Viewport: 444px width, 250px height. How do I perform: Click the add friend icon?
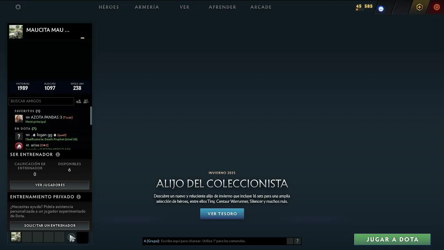pos(78,101)
